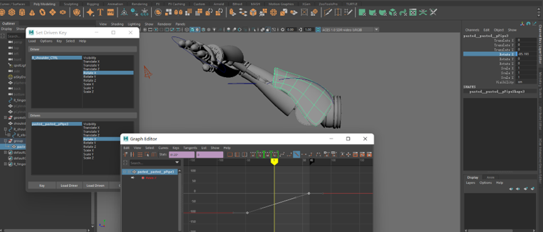The height and width of the screenshot is (232, 543).
Task: Click the Frame All icon in Graph Editor
Action: point(230,154)
